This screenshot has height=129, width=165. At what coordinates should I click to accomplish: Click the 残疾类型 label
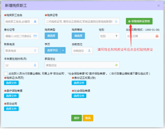pos(50,30)
